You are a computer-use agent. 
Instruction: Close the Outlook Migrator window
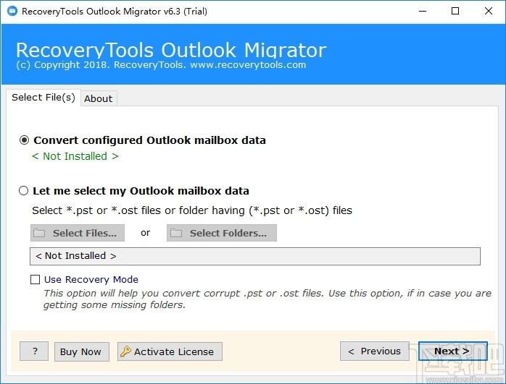click(x=488, y=11)
